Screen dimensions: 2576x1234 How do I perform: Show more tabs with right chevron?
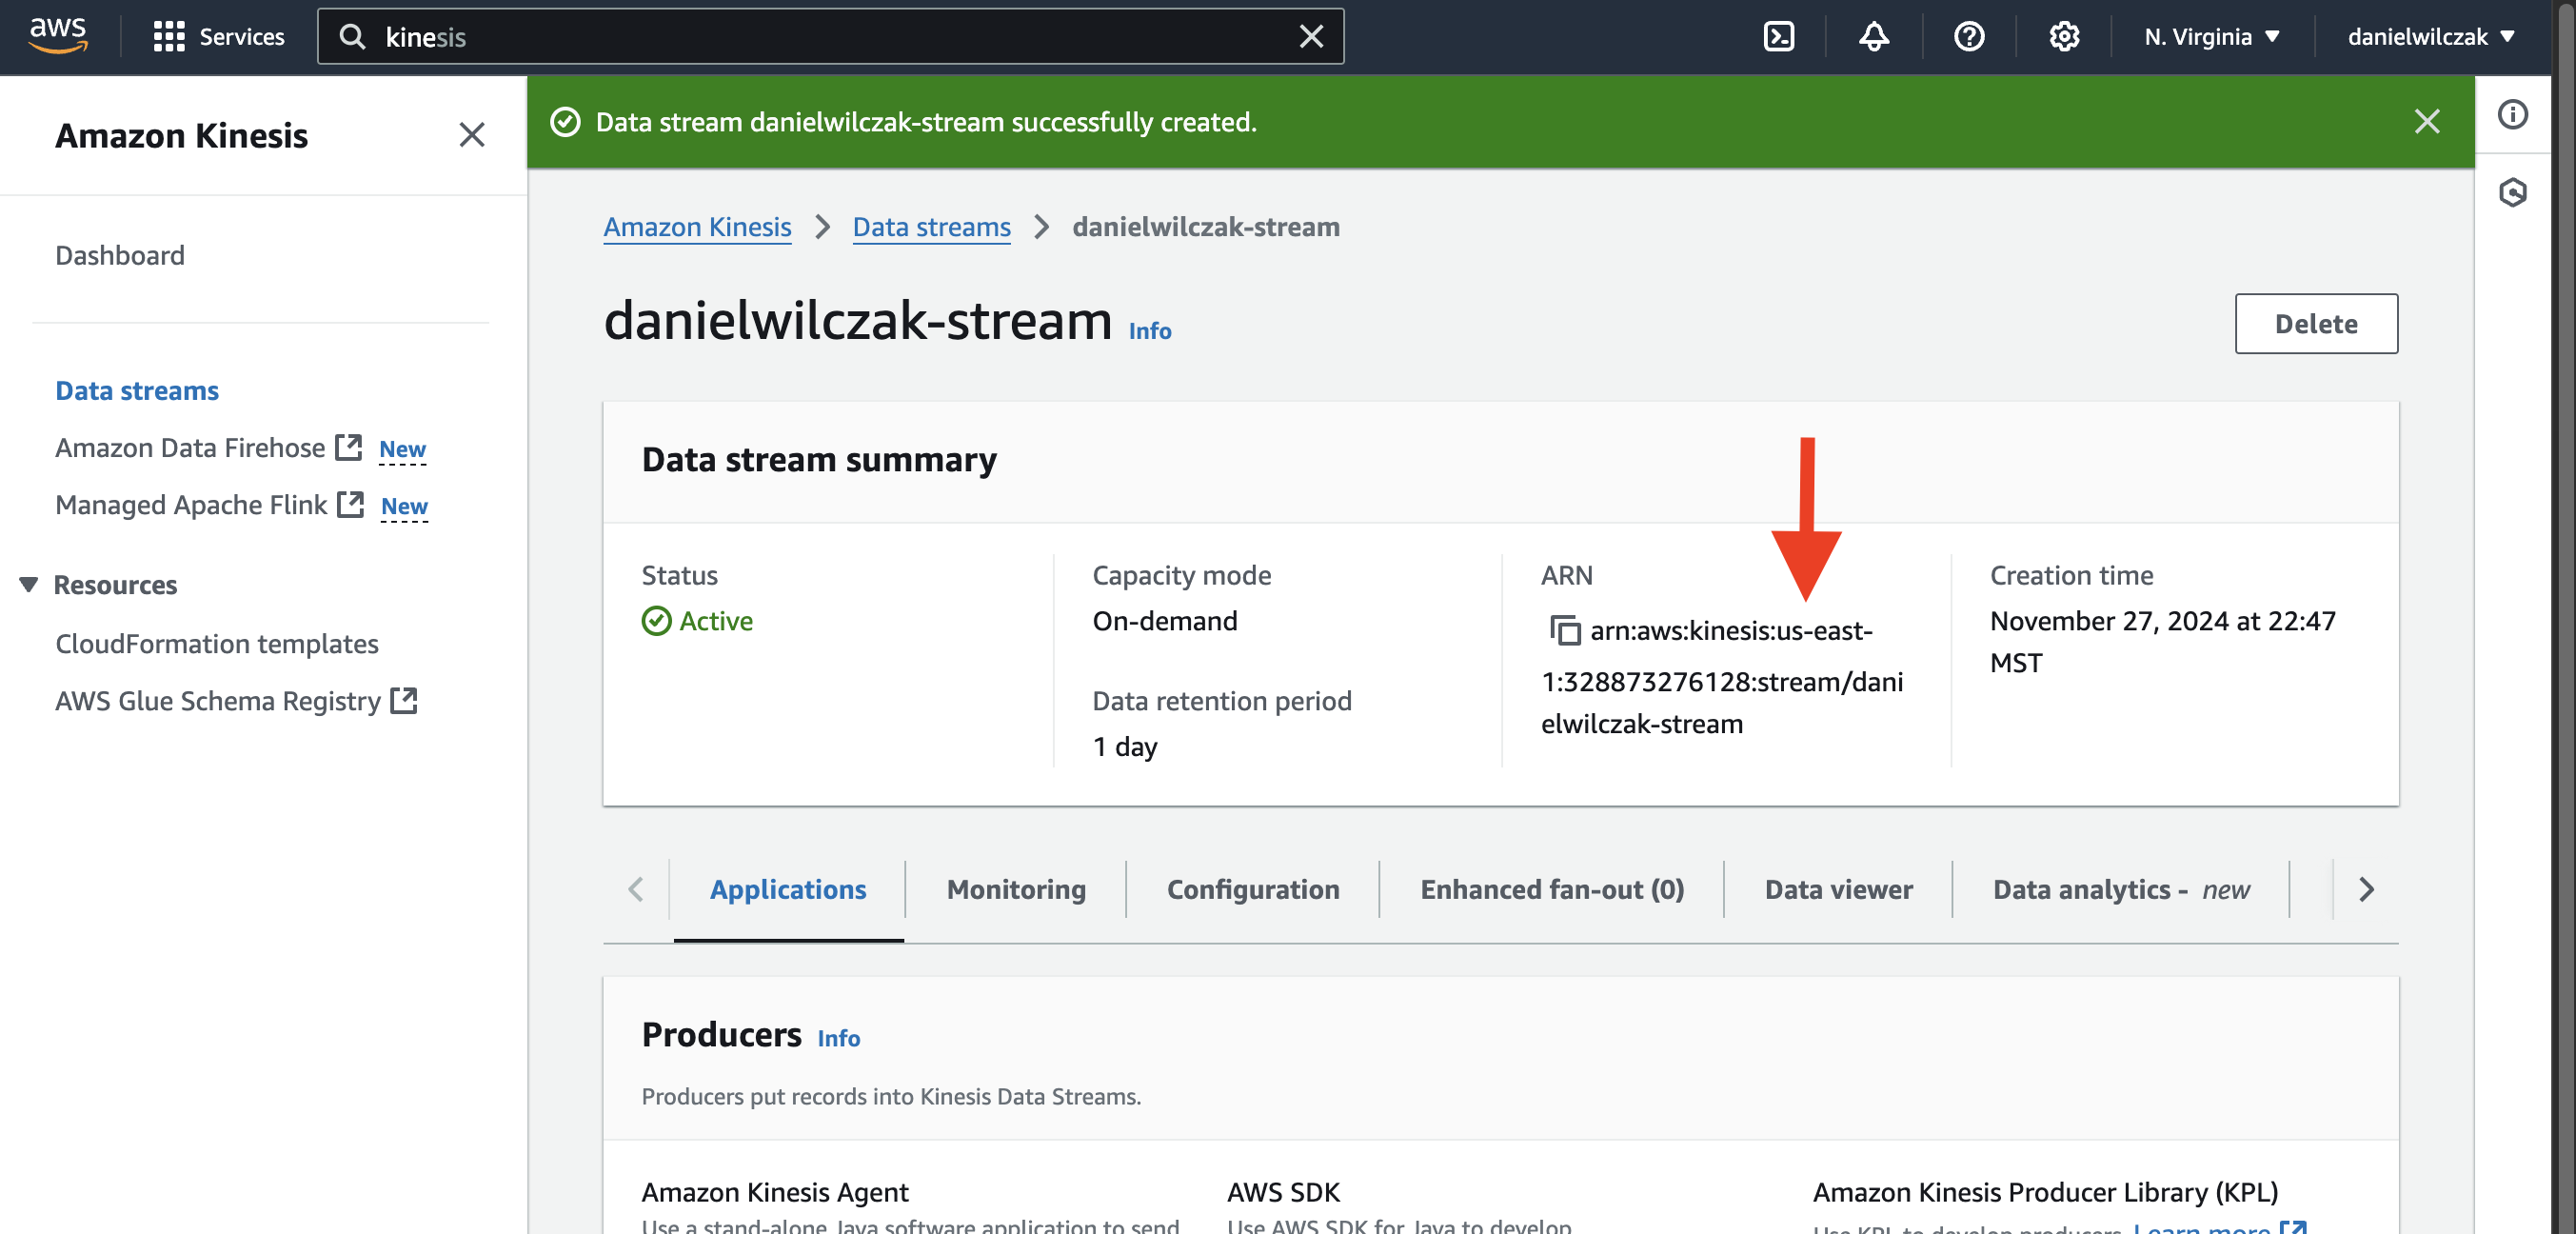pos(2365,889)
